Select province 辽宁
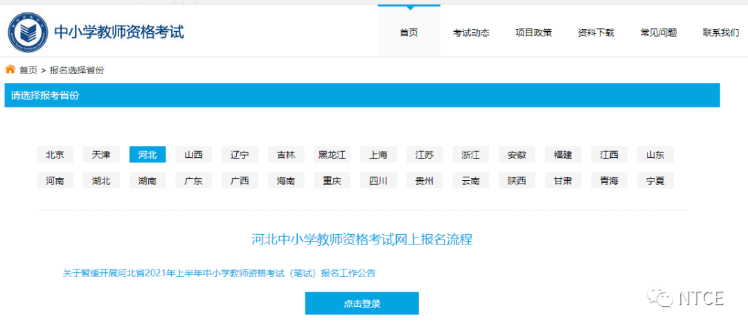 [x=240, y=154]
